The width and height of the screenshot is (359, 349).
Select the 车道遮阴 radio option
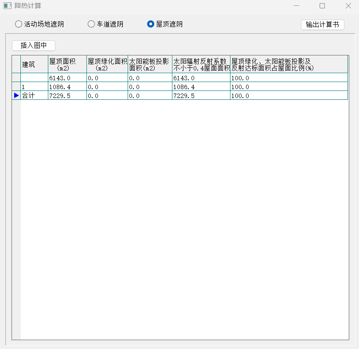coord(91,24)
